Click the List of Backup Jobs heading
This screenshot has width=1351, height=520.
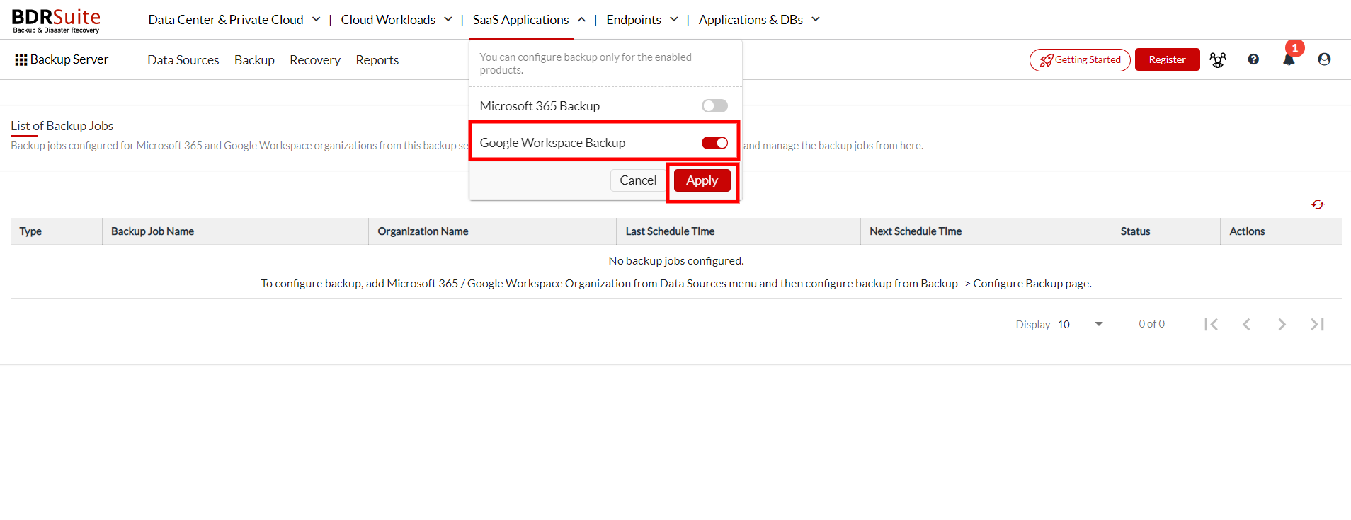click(x=62, y=126)
